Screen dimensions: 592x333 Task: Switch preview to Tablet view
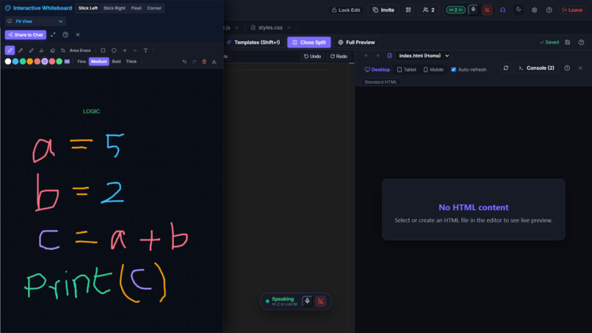(x=407, y=70)
